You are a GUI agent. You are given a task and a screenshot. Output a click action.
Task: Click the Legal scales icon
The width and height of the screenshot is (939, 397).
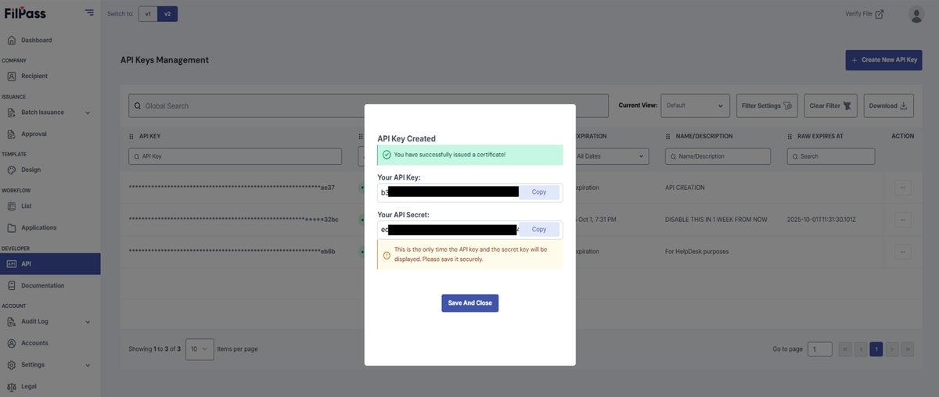point(12,387)
